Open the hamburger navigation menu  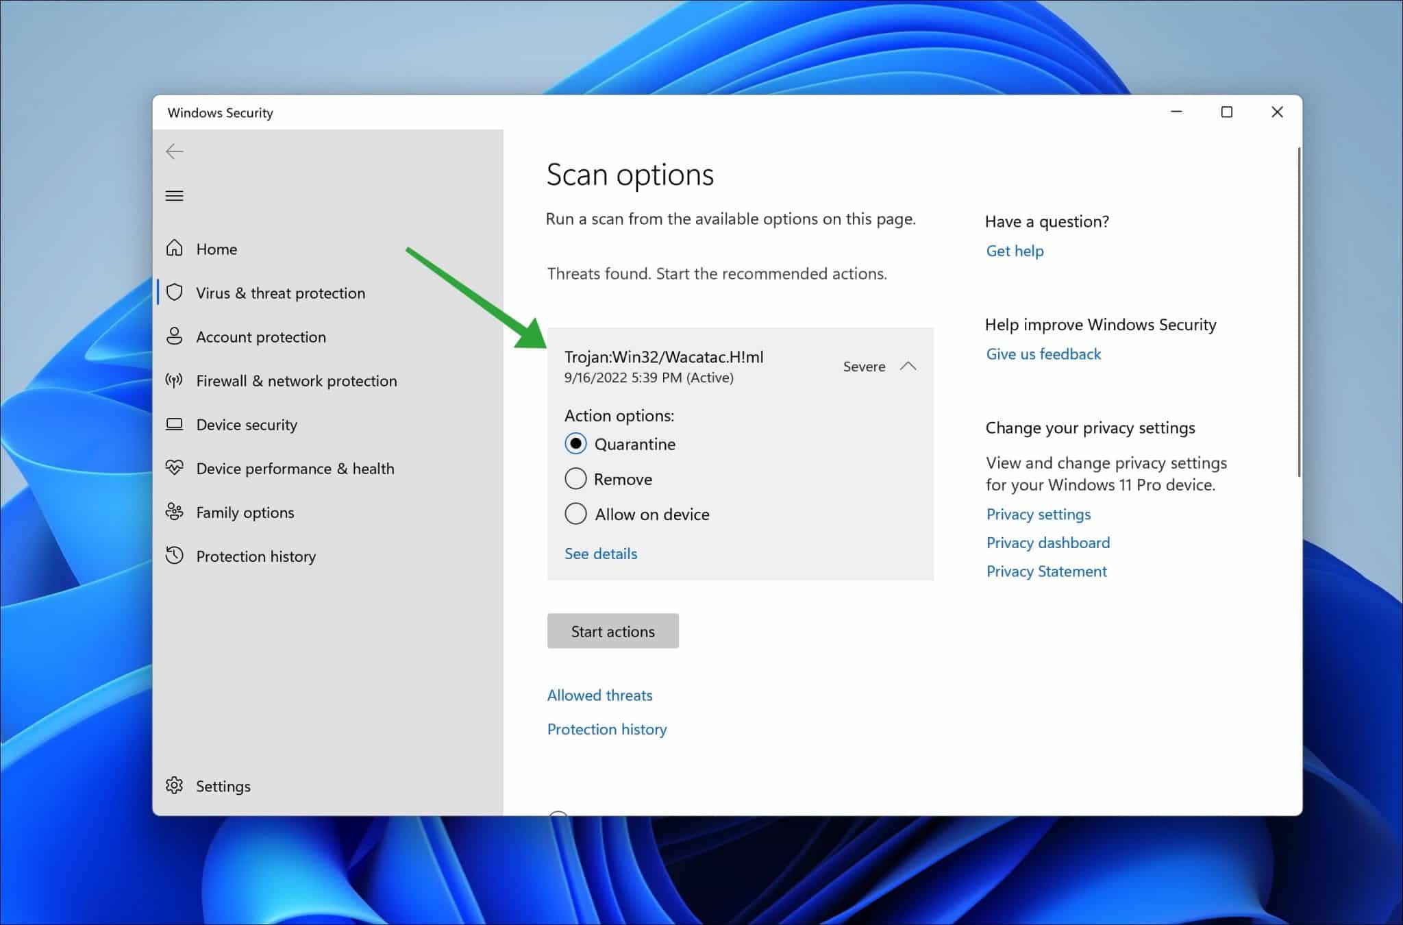pyautogui.click(x=175, y=196)
